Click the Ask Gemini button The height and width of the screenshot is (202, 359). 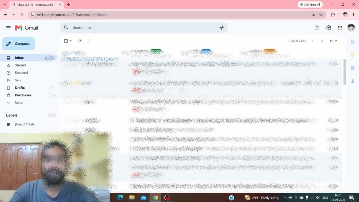coord(310,4)
